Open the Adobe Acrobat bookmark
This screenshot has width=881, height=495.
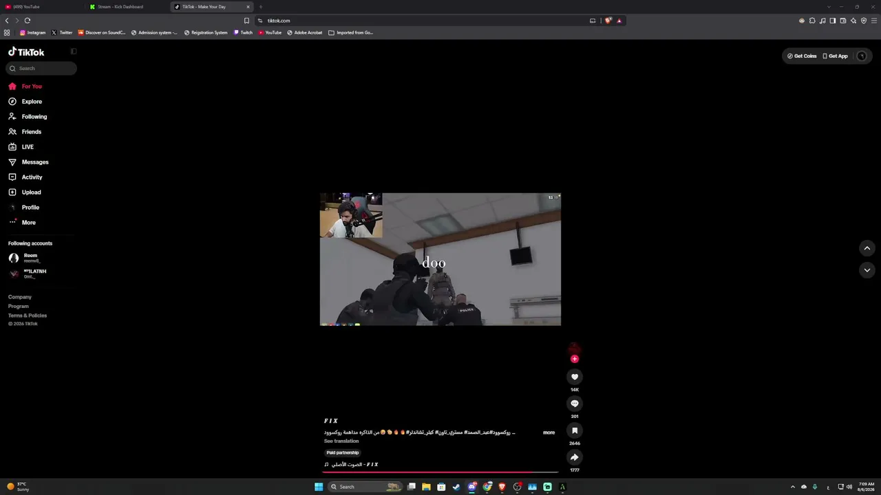tap(305, 32)
